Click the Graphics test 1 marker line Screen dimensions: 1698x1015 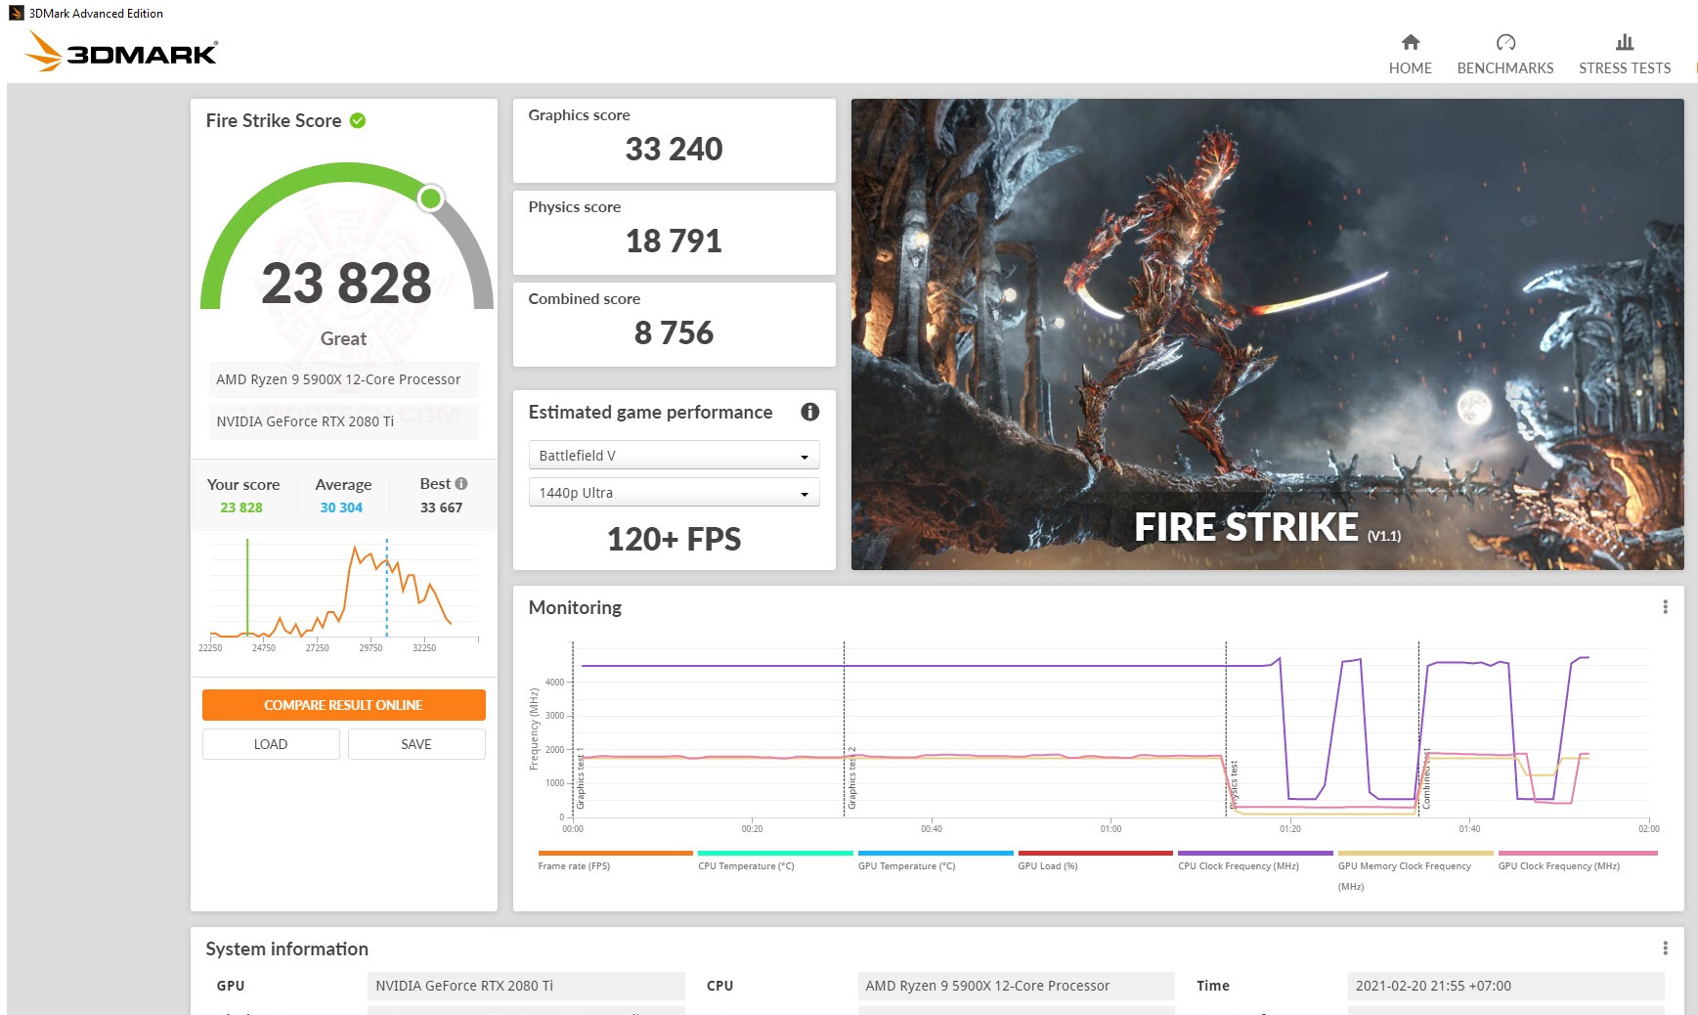(x=574, y=729)
